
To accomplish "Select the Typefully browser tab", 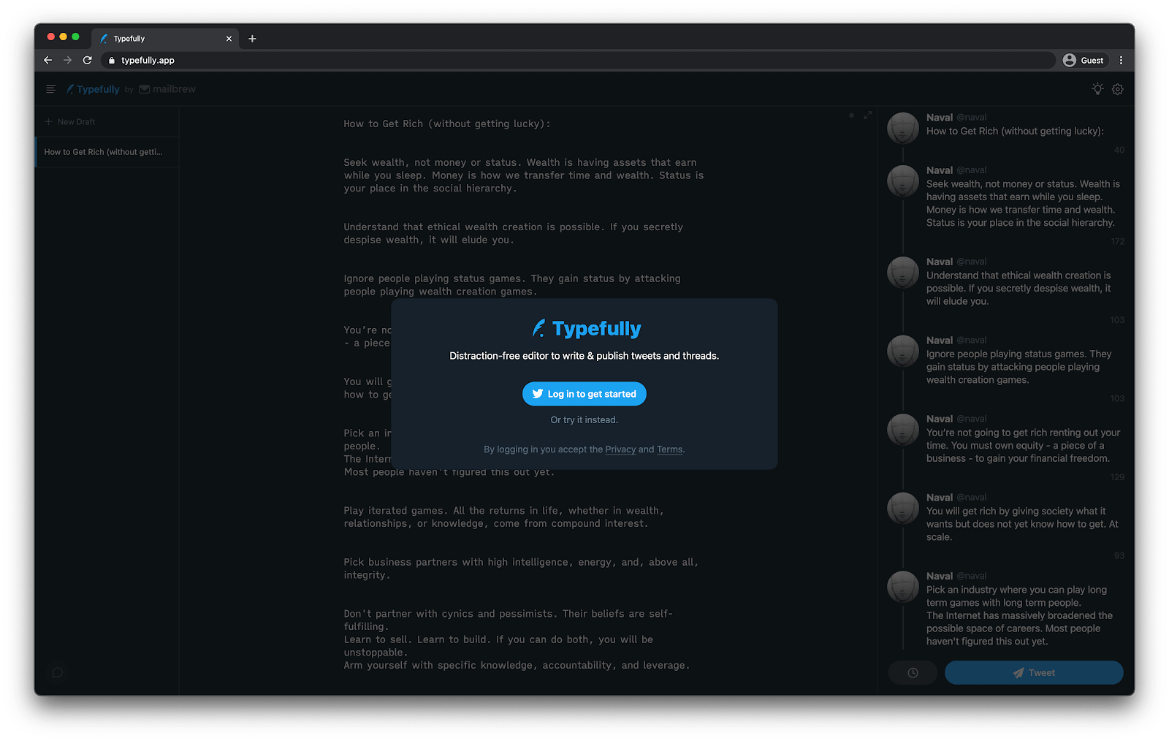I will tap(165, 39).
